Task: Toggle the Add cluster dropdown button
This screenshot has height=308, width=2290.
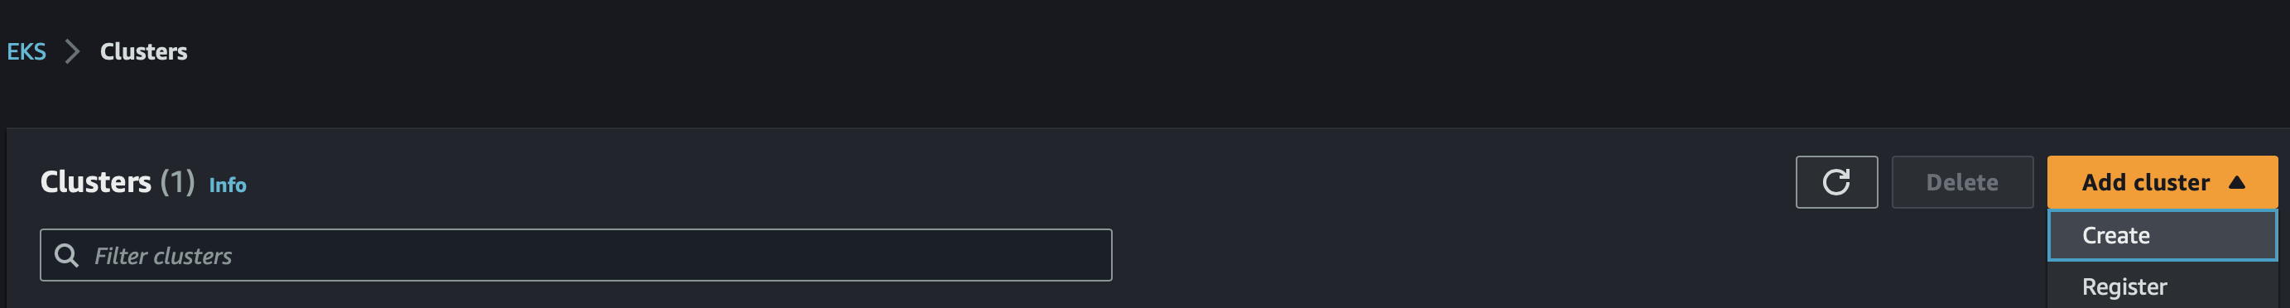Action: pos(2162,181)
